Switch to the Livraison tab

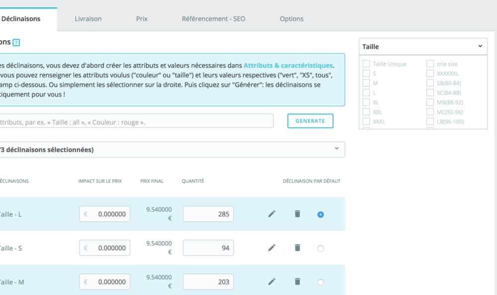[x=88, y=19]
